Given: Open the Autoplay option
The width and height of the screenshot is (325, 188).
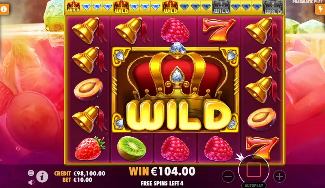Looking at the screenshot, I should coord(253,185).
